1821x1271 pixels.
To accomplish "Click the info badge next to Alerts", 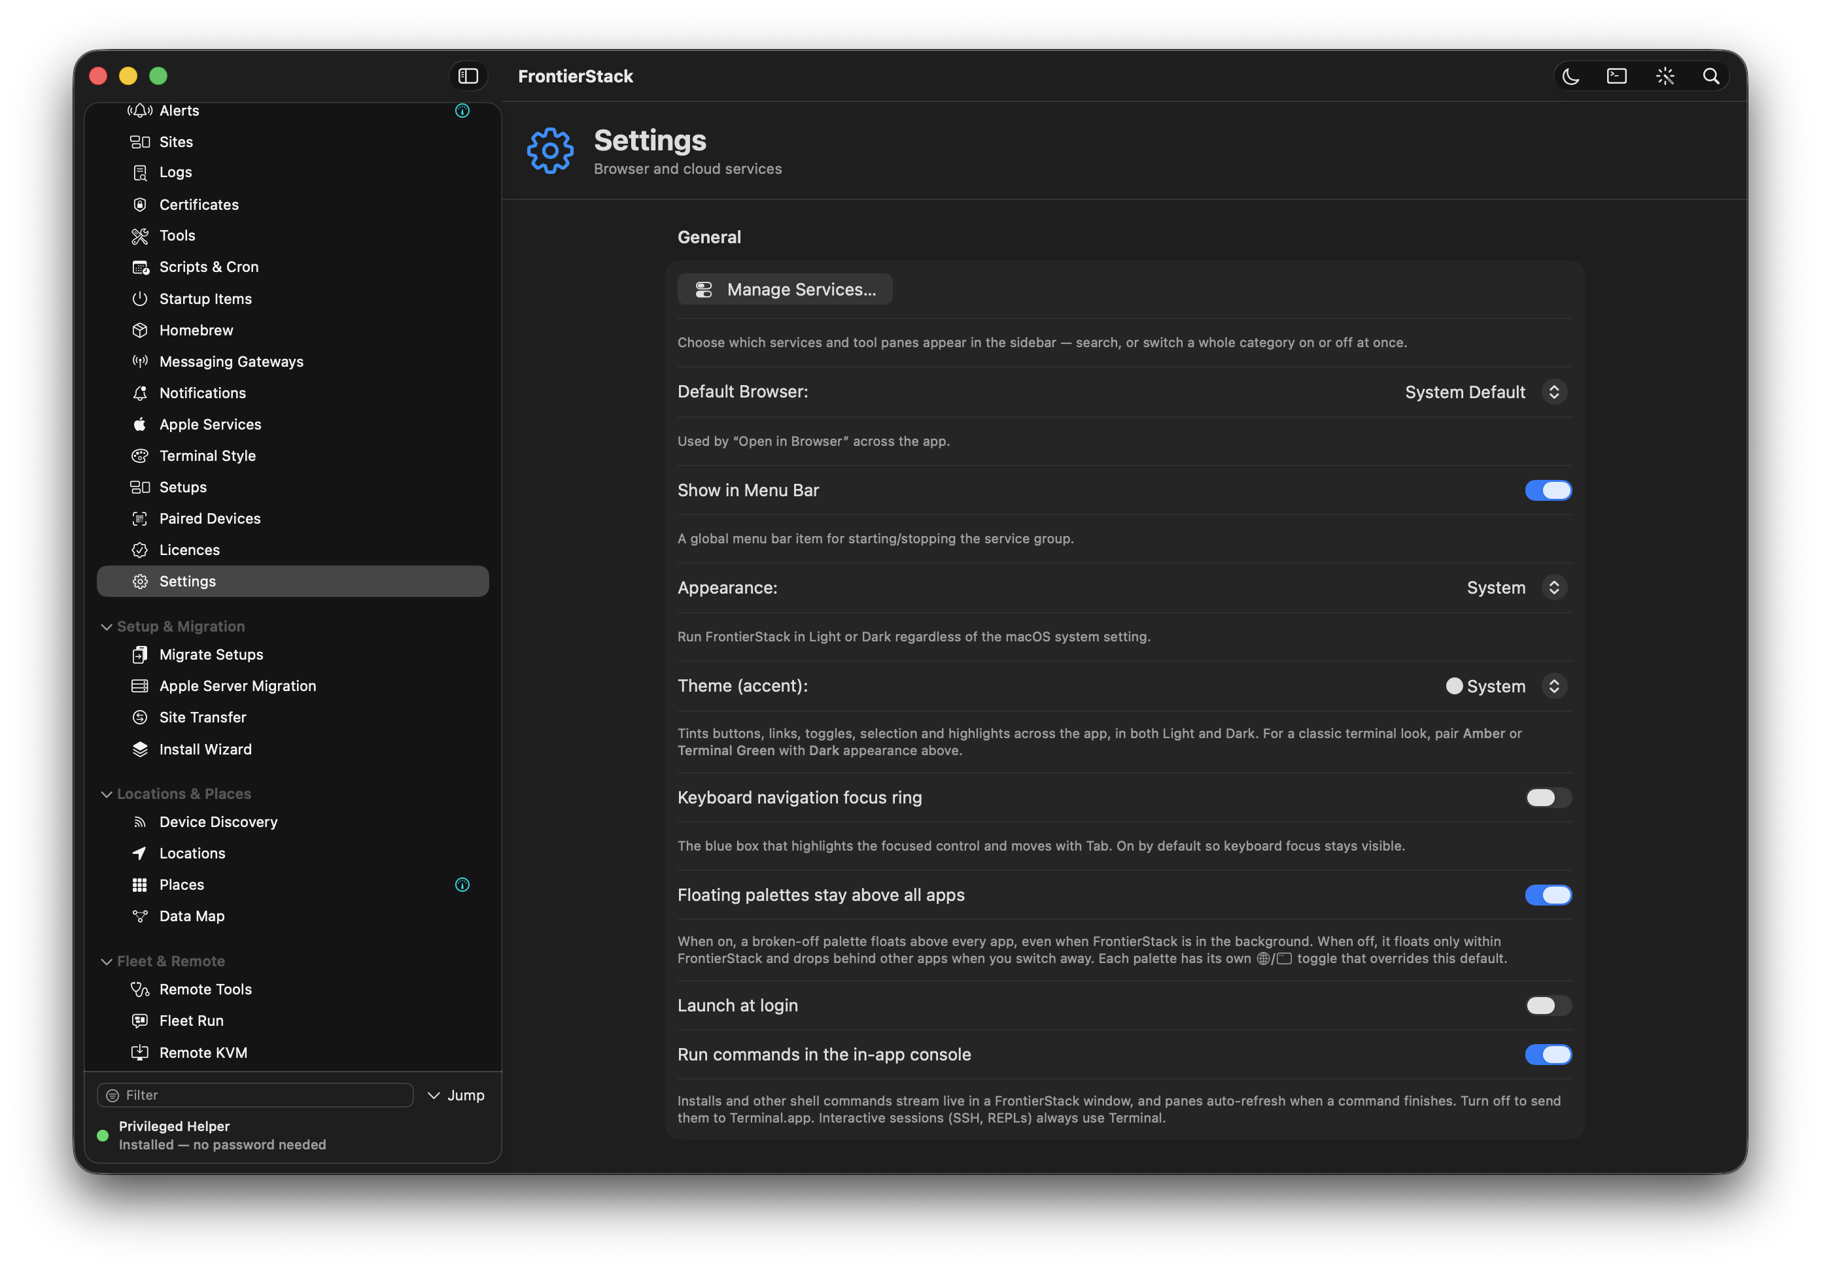I will click(462, 111).
